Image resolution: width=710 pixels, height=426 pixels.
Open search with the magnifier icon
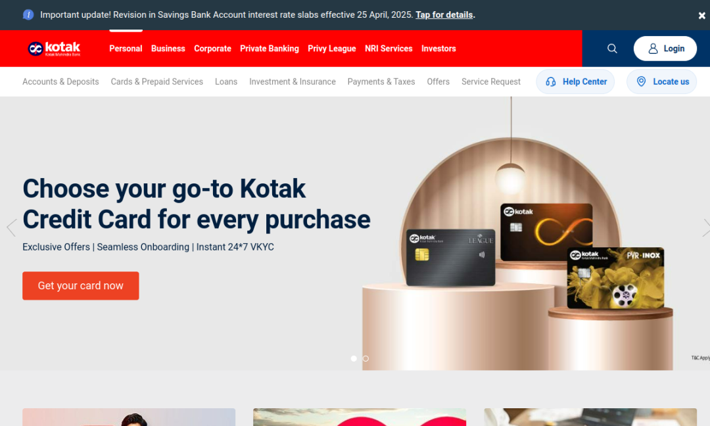click(612, 49)
